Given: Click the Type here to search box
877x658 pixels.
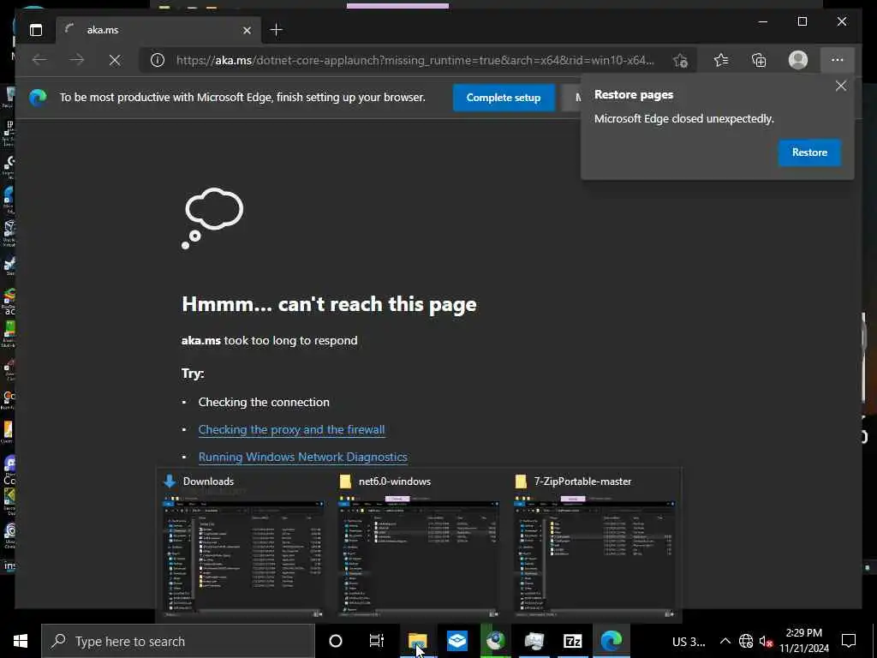Looking at the screenshot, I should [x=178, y=641].
